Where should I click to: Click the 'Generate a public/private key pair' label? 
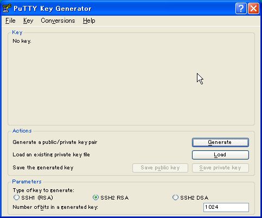pos(55,142)
